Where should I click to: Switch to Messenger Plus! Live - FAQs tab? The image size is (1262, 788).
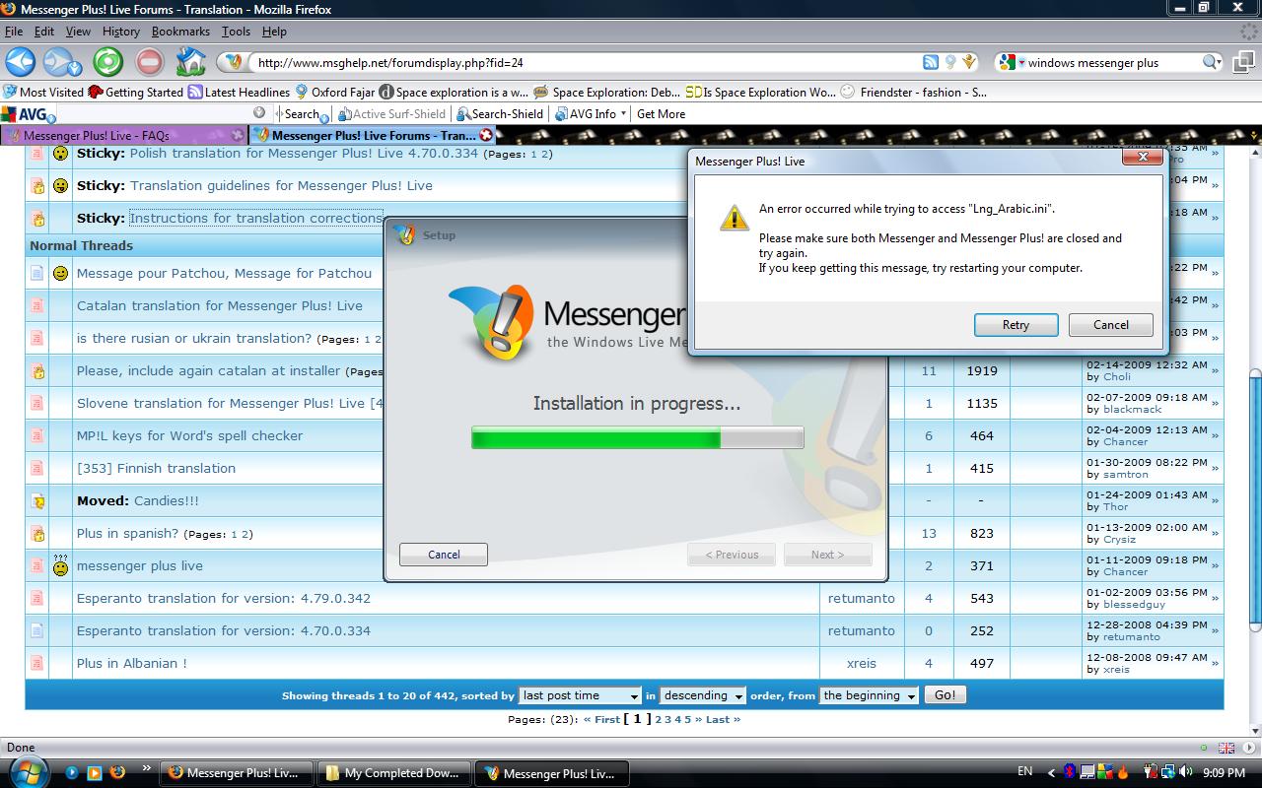click(x=97, y=136)
